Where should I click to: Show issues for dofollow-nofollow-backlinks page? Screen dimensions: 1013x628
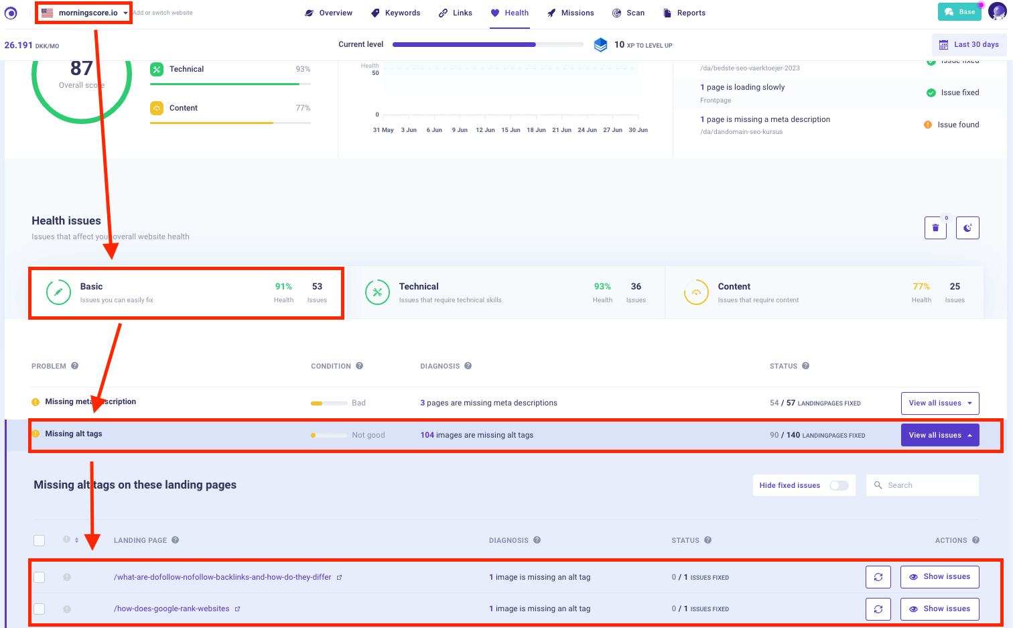click(x=940, y=577)
